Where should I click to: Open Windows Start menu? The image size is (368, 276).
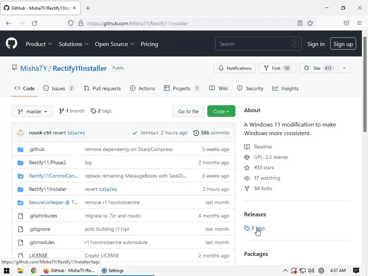pyautogui.click(x=6, y=271)
